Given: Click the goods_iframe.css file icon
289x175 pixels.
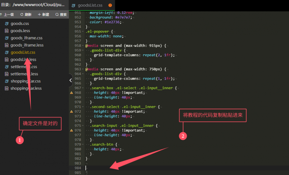Looking at the screenshot, I should click(x=7, y=38).
